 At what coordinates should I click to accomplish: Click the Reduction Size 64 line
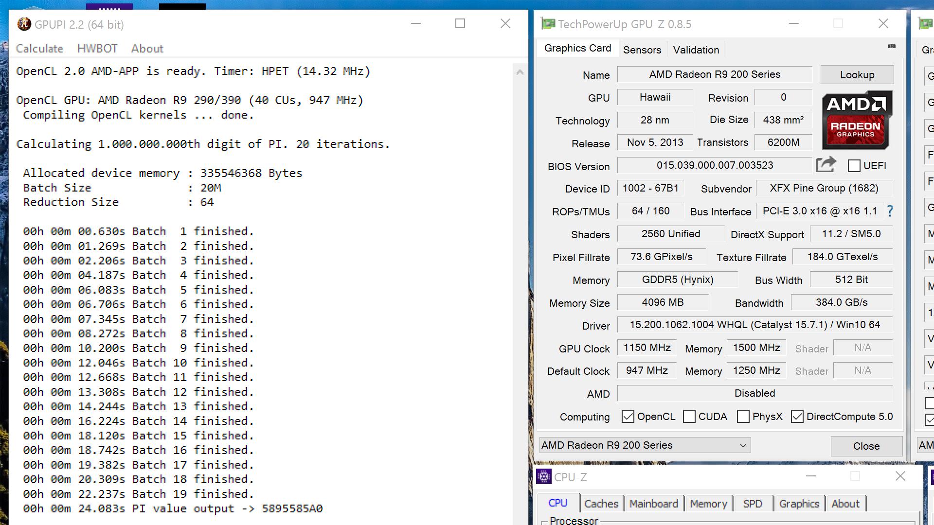pos(119,203)
